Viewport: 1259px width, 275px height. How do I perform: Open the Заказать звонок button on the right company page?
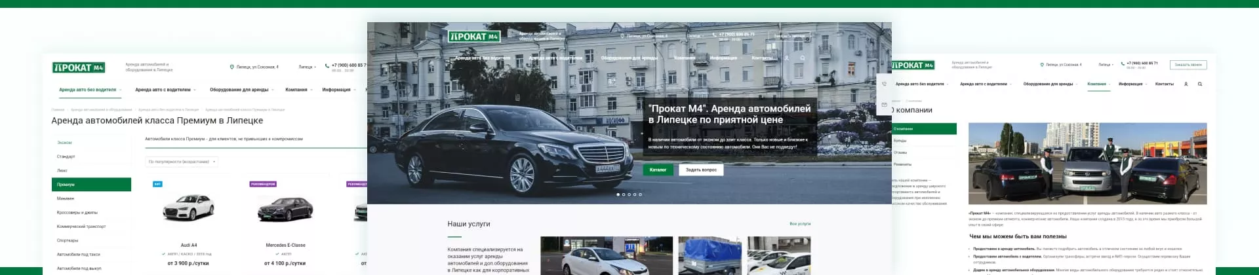coord(1188,65)
